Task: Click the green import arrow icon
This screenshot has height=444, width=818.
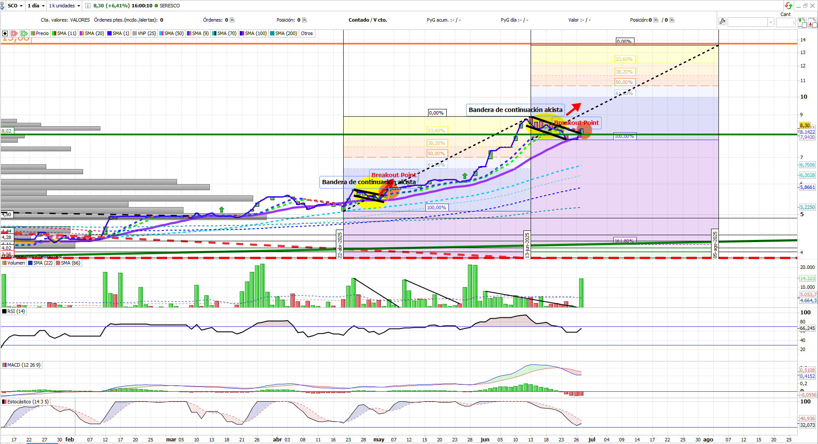Action: pos(24,33)
